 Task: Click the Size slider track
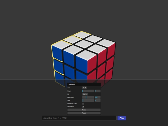88,100
